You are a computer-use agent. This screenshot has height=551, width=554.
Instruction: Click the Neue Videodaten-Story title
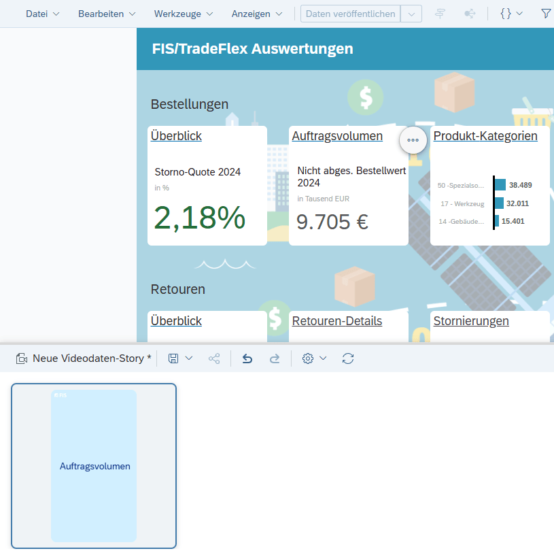[x=92, y=358]
